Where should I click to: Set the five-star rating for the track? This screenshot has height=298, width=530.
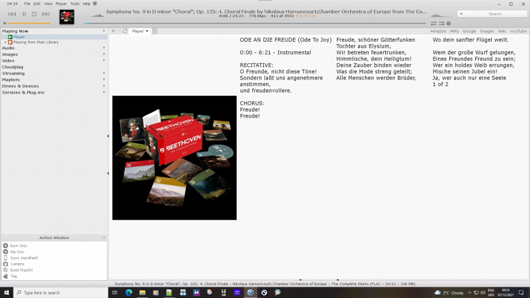point(306,16)
